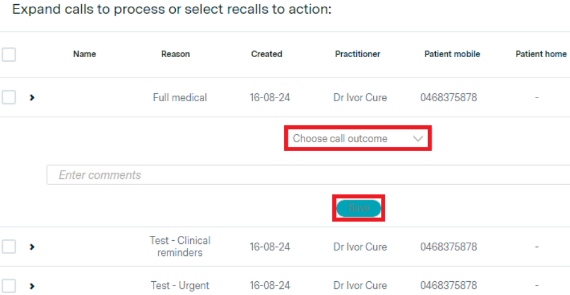Click the Reason column header

(175, 54)
